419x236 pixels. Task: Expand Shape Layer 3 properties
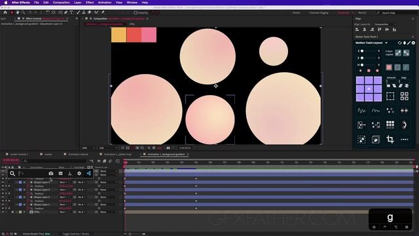pyautogui.click(x=18, y=189)
